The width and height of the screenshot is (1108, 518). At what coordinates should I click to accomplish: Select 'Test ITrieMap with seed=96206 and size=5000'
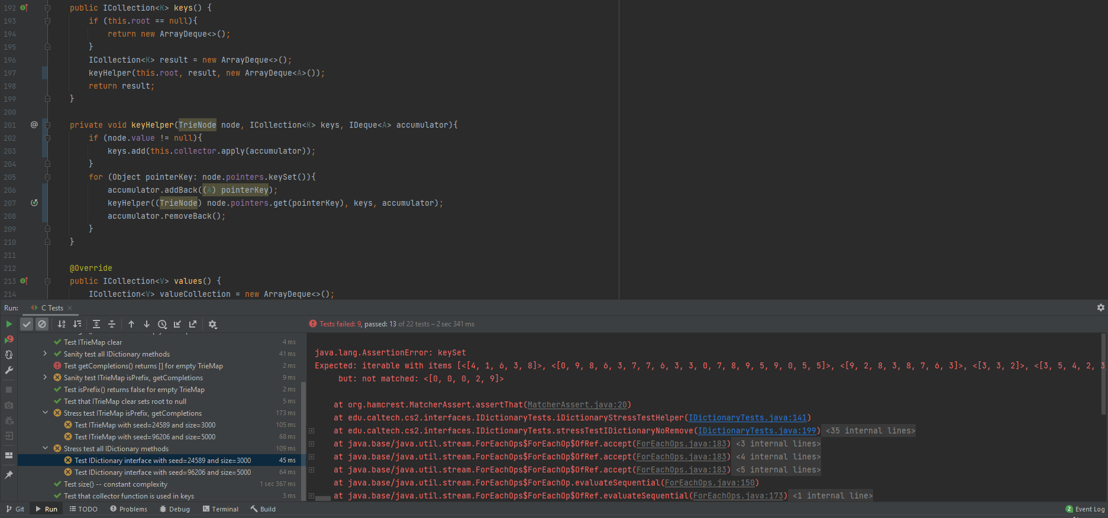click(145, 437)
